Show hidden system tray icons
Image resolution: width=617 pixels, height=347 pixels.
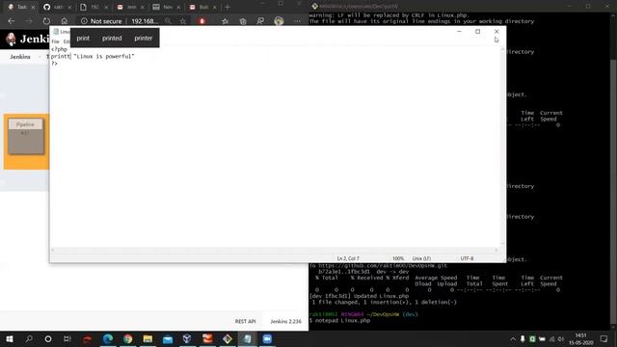[513, 338]
